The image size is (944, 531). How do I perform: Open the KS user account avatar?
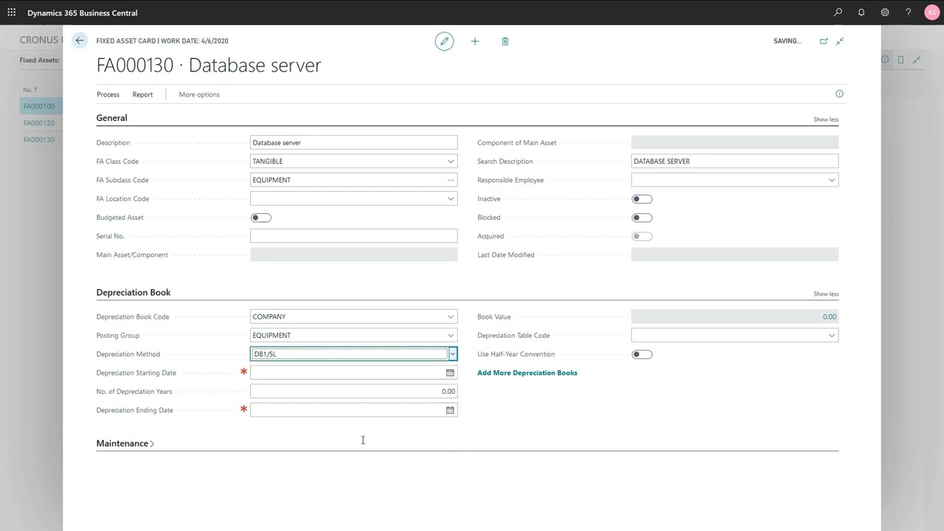point(931,13)
